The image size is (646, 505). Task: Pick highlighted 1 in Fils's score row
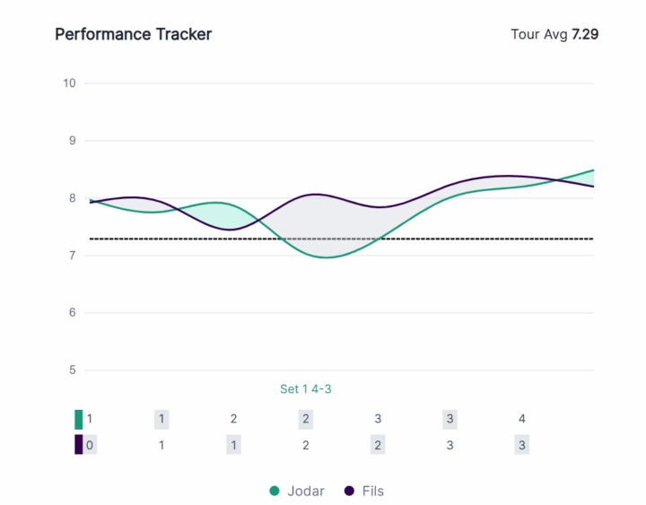coord(233,445)
